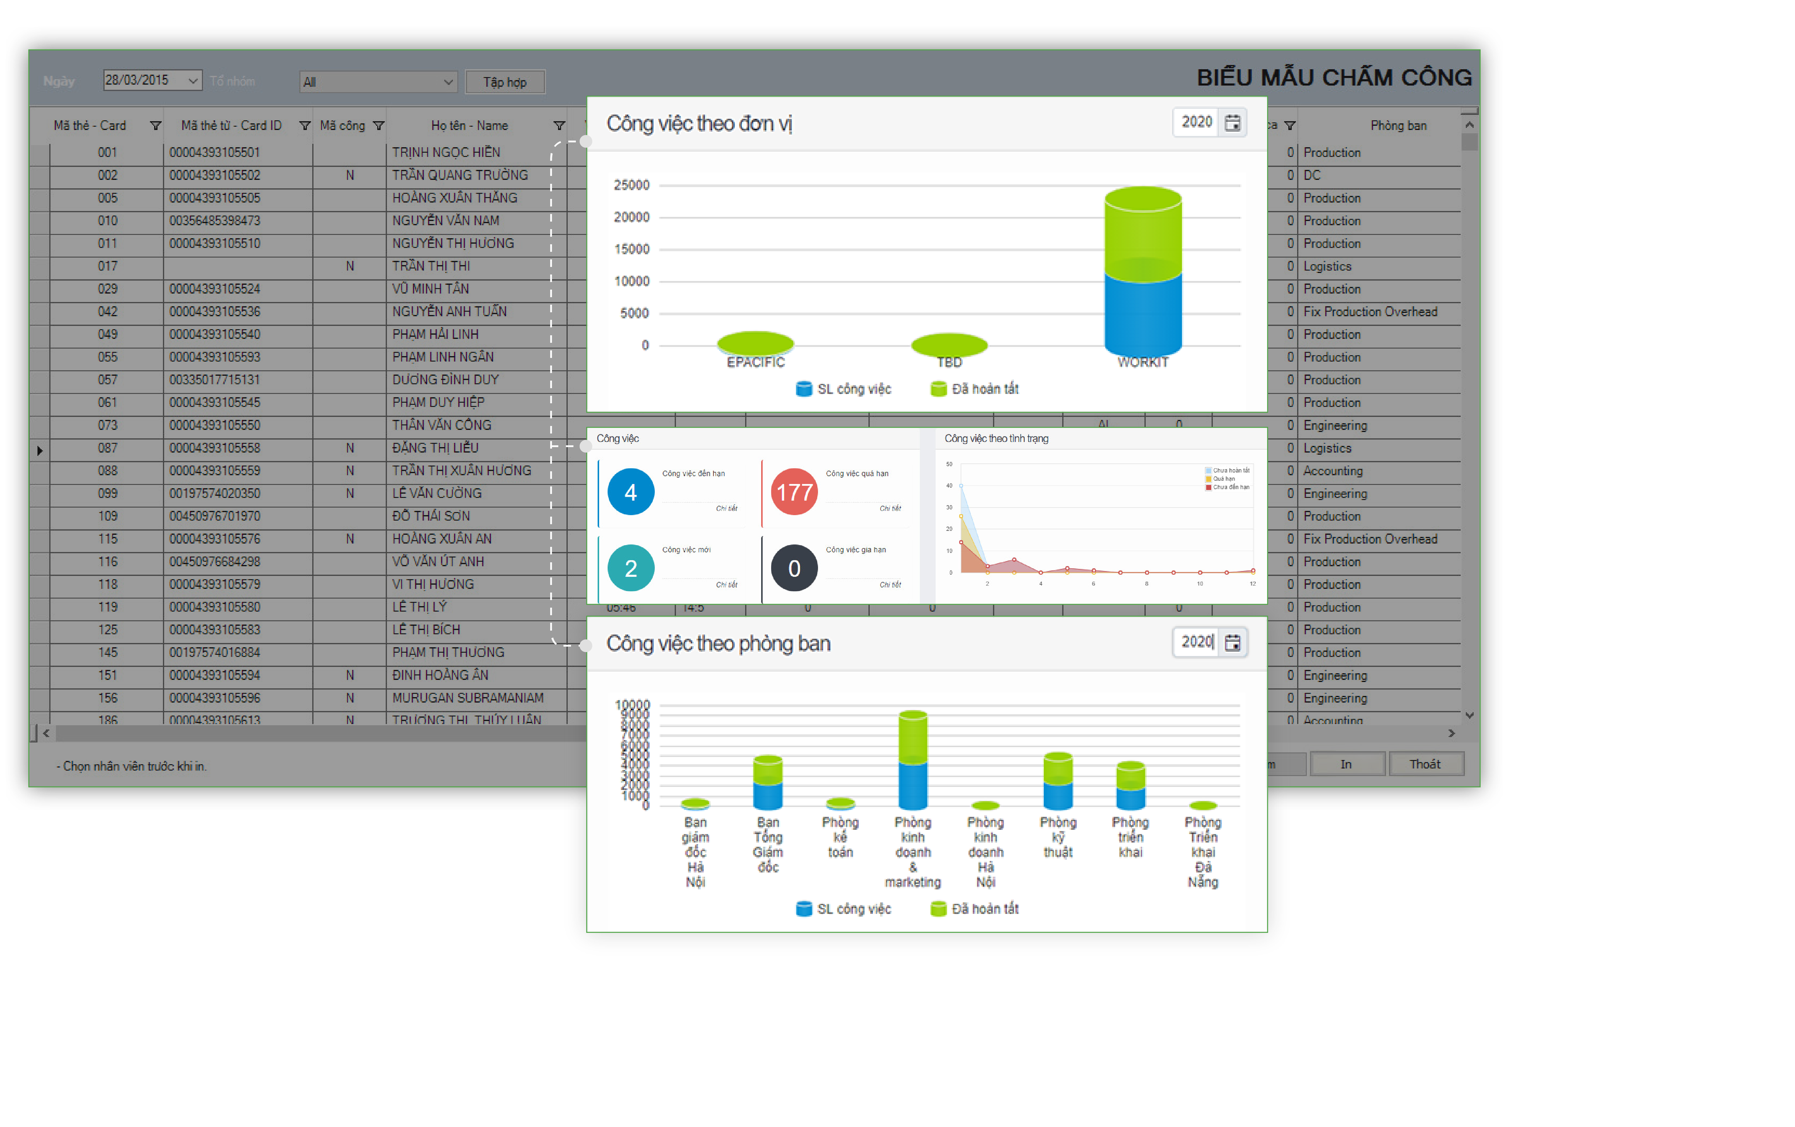Click filter icon on Mã công column
The image size is (1795, 1127).
pyautogui.click(x=378, y=126)
